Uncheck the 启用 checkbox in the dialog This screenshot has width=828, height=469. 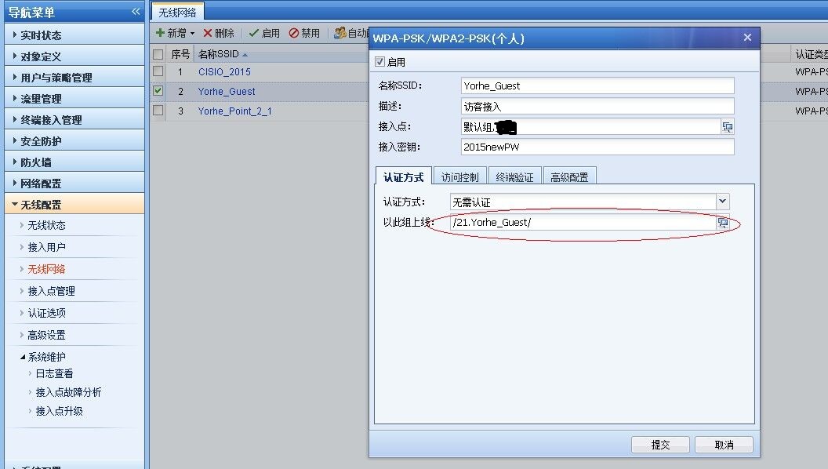click(379, 60)
